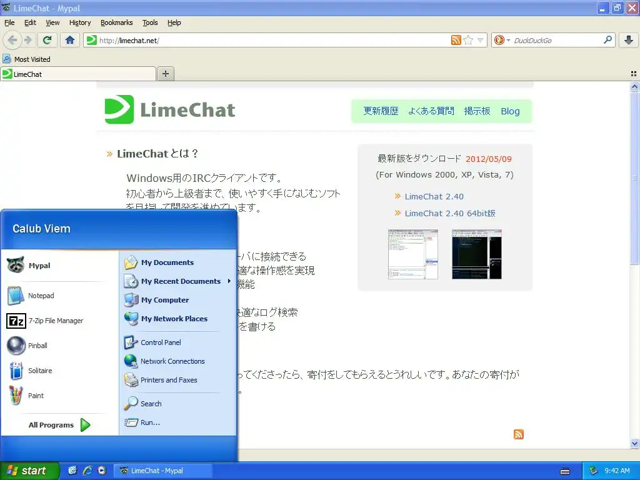Click the browser Forward arrow button

[x=27, y=40]
